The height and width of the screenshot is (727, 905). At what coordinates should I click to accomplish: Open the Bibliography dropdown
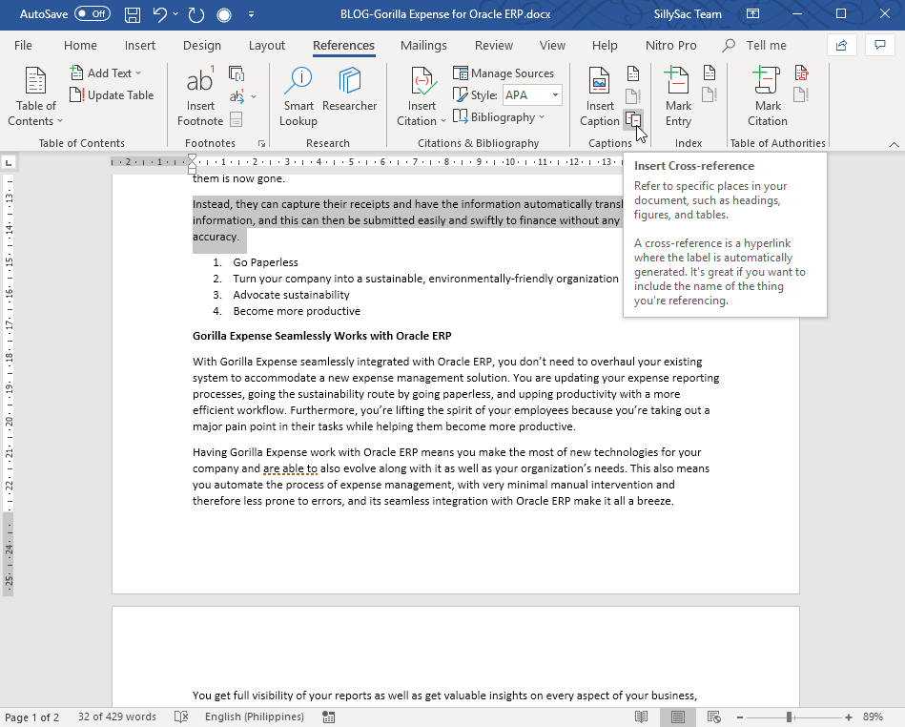500,116
